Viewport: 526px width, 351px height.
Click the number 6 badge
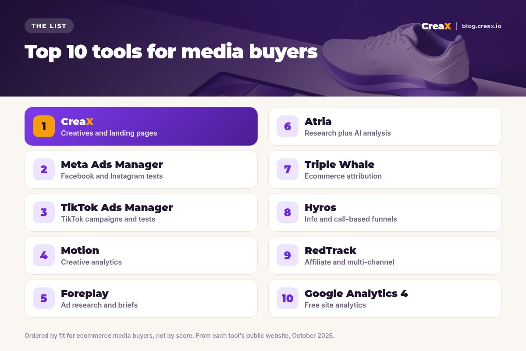coord(288,126)
